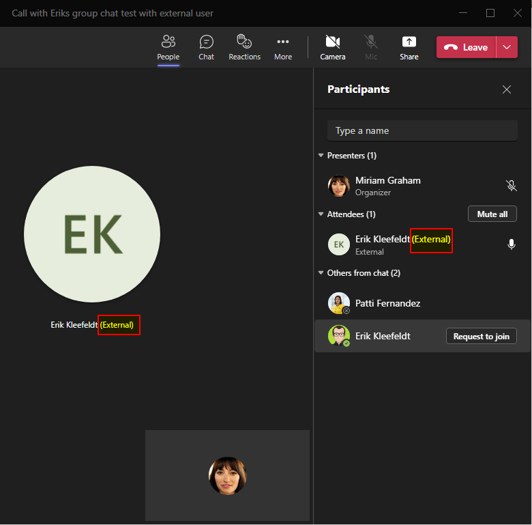Click Miriam Graham's muted microphone icon
The image size is (532, 525).
click(511, 186)
